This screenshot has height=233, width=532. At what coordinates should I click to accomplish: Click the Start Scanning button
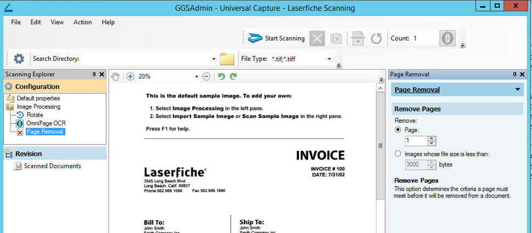[276, 38]
